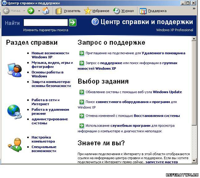Open the программ compatibility link
This screenshot has height=178, width=200.
(161, 102)
